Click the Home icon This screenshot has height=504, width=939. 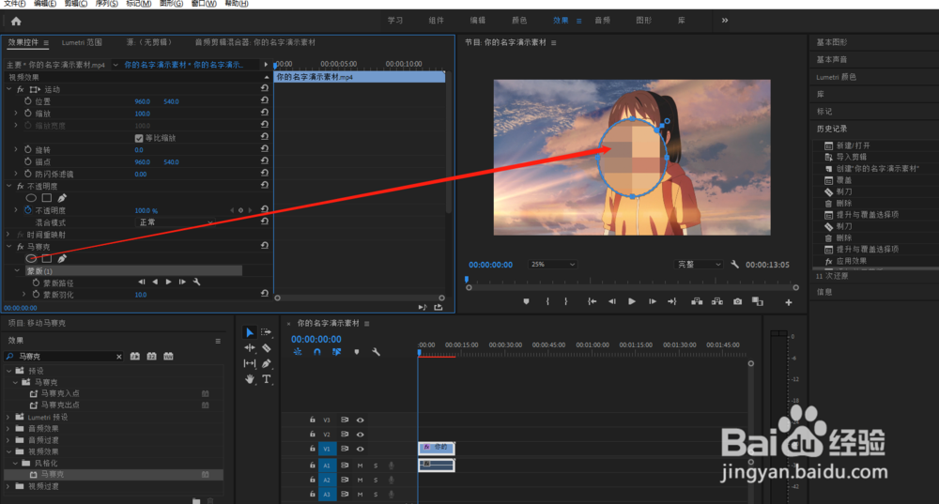coord(16,21)
